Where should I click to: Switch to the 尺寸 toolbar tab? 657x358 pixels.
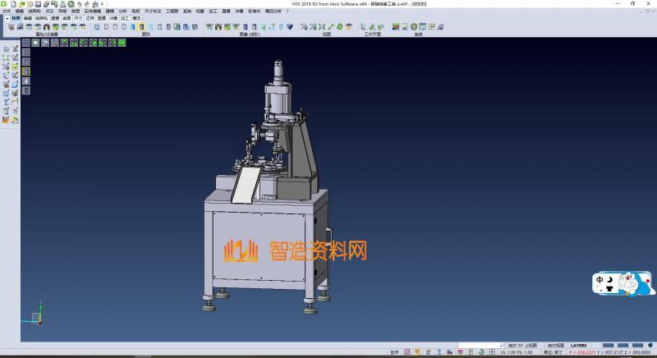click(78, 17)
